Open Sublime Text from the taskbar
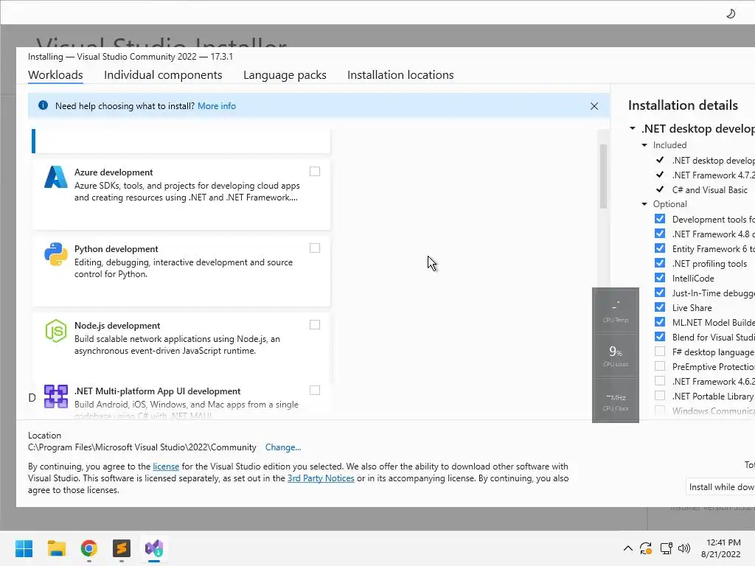Screen dimensions: 755x566 click(122, 548)
